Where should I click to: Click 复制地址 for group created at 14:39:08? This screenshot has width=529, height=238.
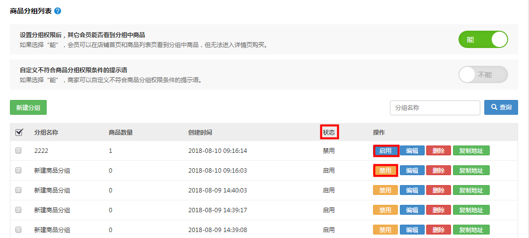point(471,230)
